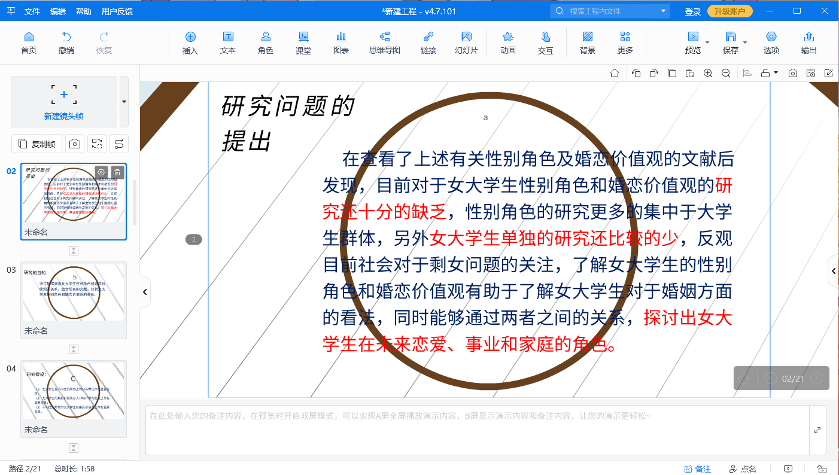Click transition marker between frames 03 and 04
This screenshot has width=839, height=475.
pyautogui.click(x=74, y=349)
